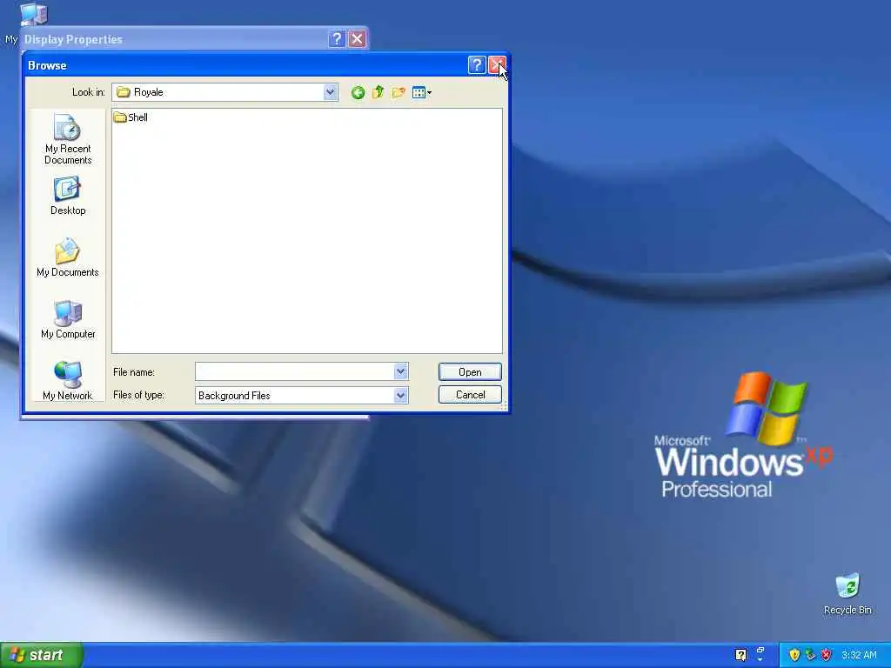Select the Recycle Bin on desktop
The image size is (891, 668).
point(847,593)
